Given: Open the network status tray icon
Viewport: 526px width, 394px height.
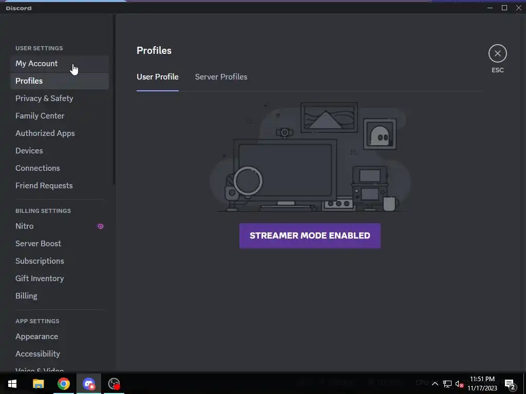Looking at the screenshot, I should [447, 384].
